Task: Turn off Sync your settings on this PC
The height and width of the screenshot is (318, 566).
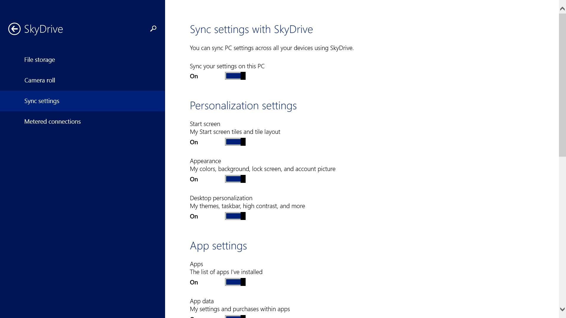Action: pyautogui.click(x=235, y=76)
